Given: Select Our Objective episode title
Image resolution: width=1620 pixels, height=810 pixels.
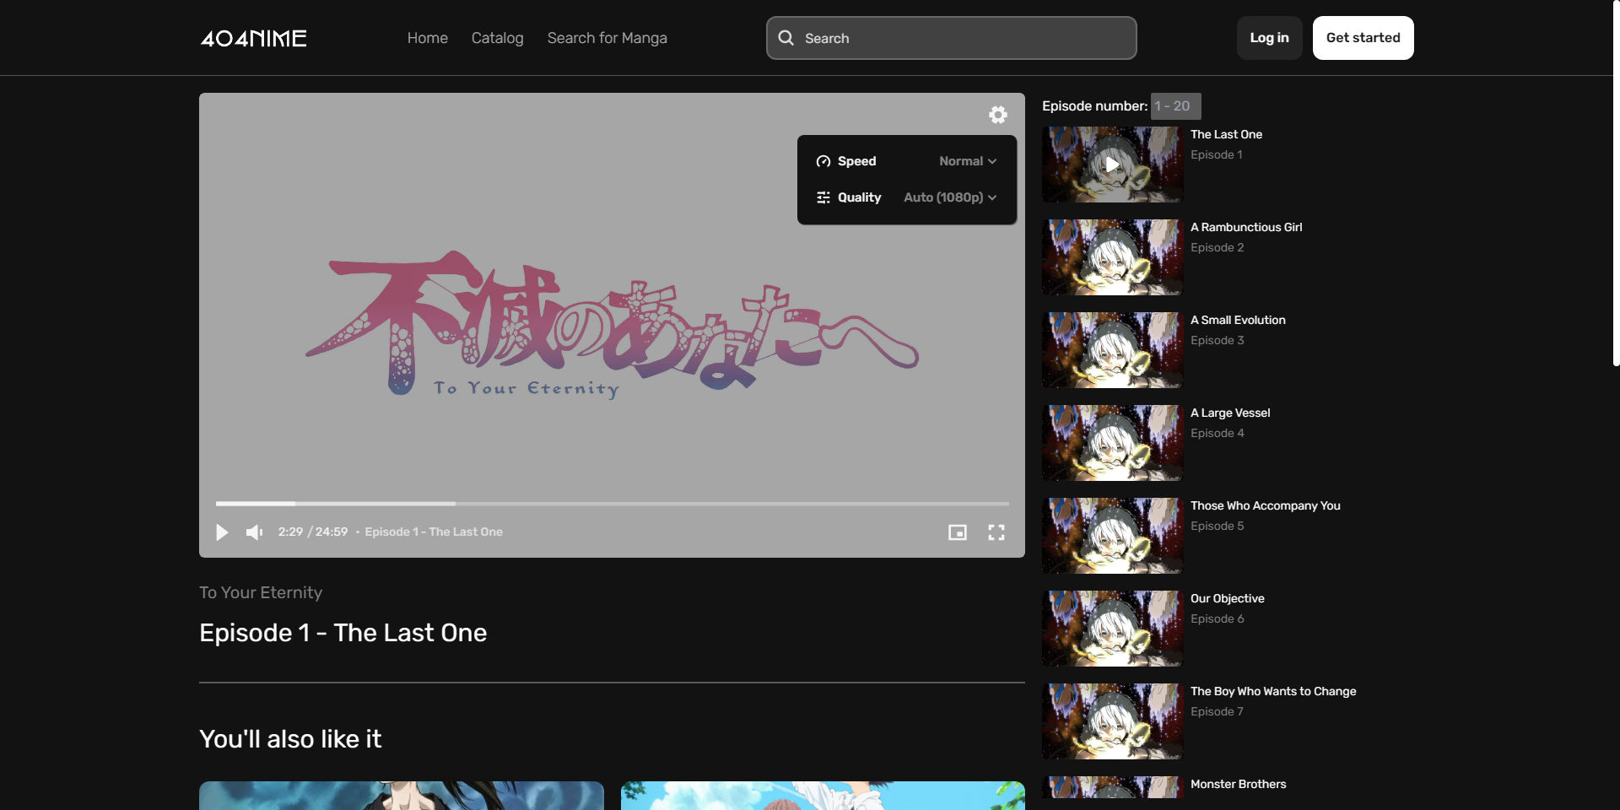Looking at the screenshot, I should [x=1228, y=598].
